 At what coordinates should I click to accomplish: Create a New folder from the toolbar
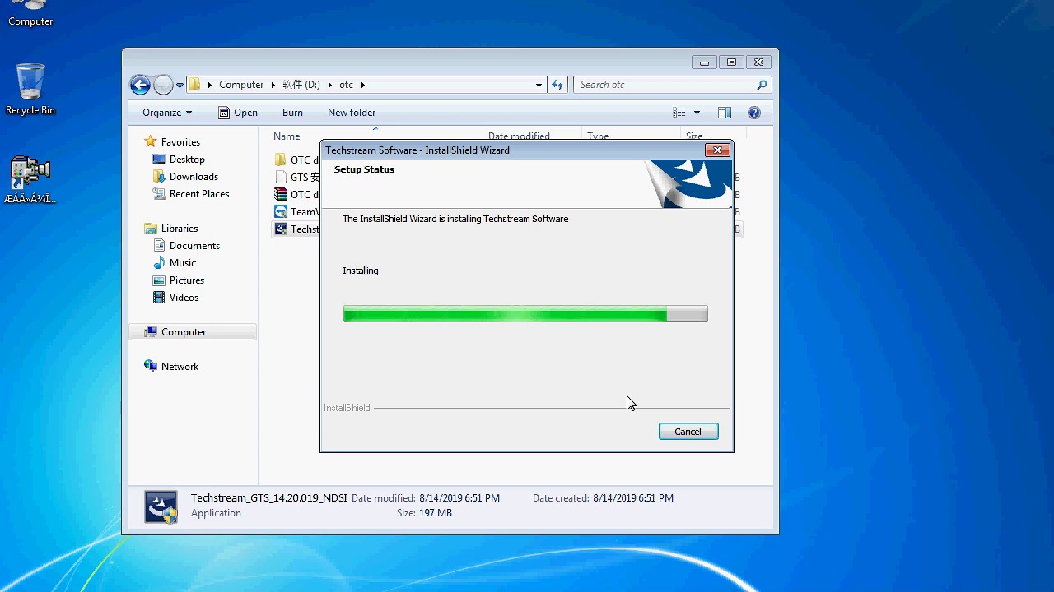click(352, 113)
